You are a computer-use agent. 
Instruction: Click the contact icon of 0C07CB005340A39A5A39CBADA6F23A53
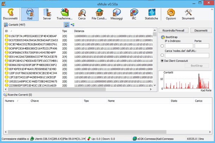(6, 40)
